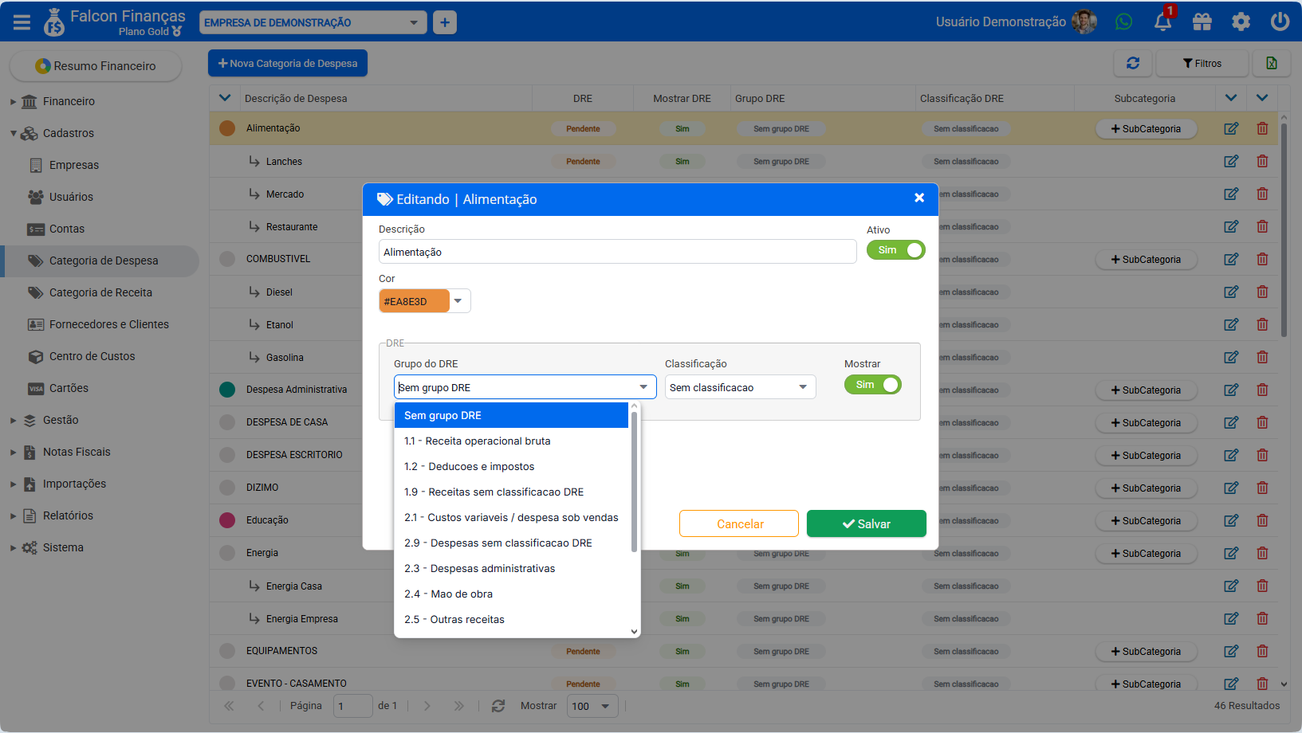Toggle the Ativo switch

(896, 250)
